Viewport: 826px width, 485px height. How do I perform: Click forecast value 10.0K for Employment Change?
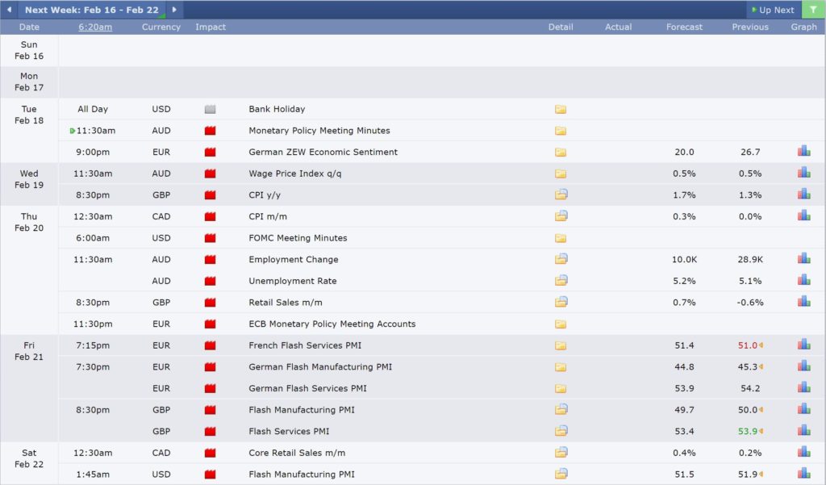[684, 259]
